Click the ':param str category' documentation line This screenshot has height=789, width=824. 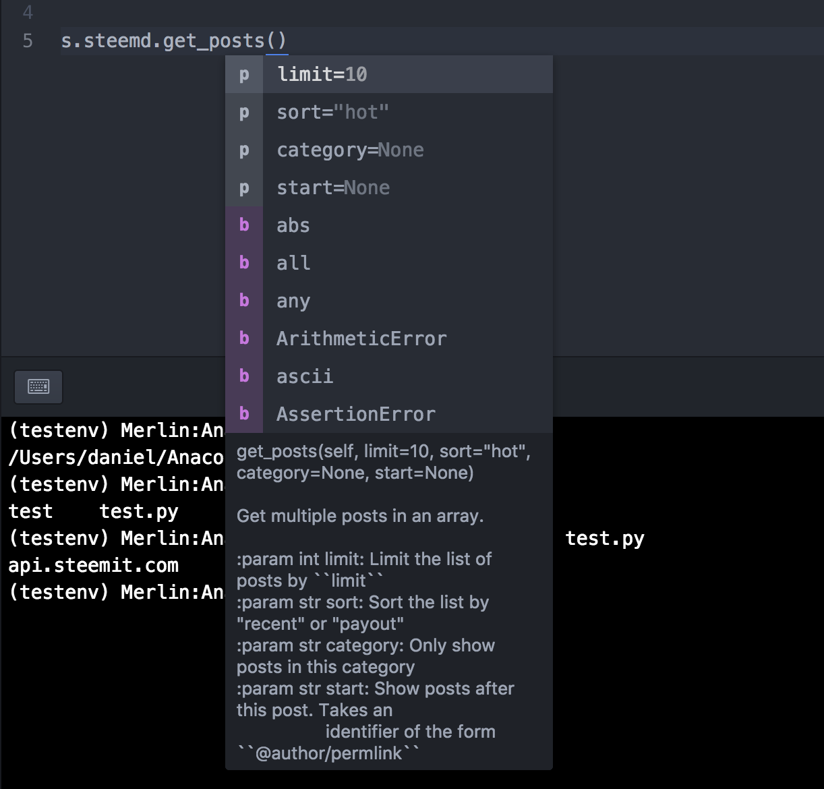click(x=365, y=656)
